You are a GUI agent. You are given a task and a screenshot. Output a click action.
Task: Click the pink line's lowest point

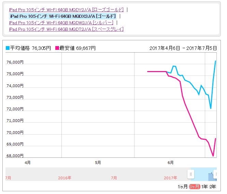[213, 156]
